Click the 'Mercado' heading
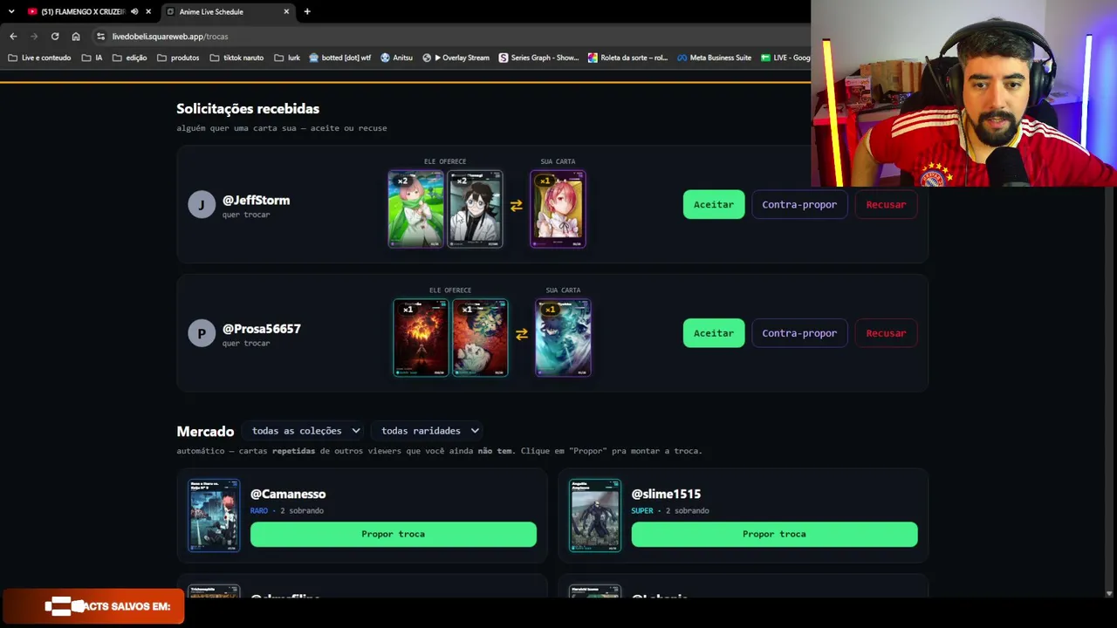This screenshot has height=628, width=1117. [205, 432]
